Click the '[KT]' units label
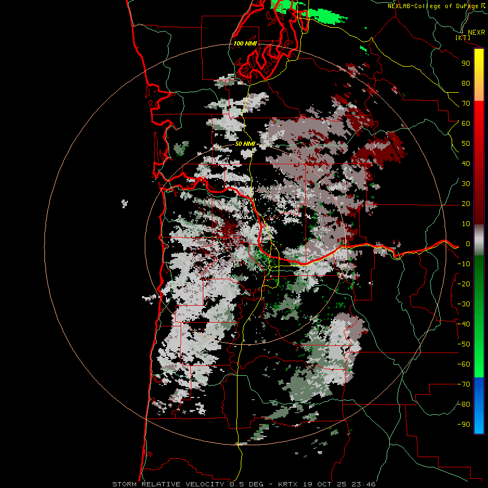 point(463,37)
